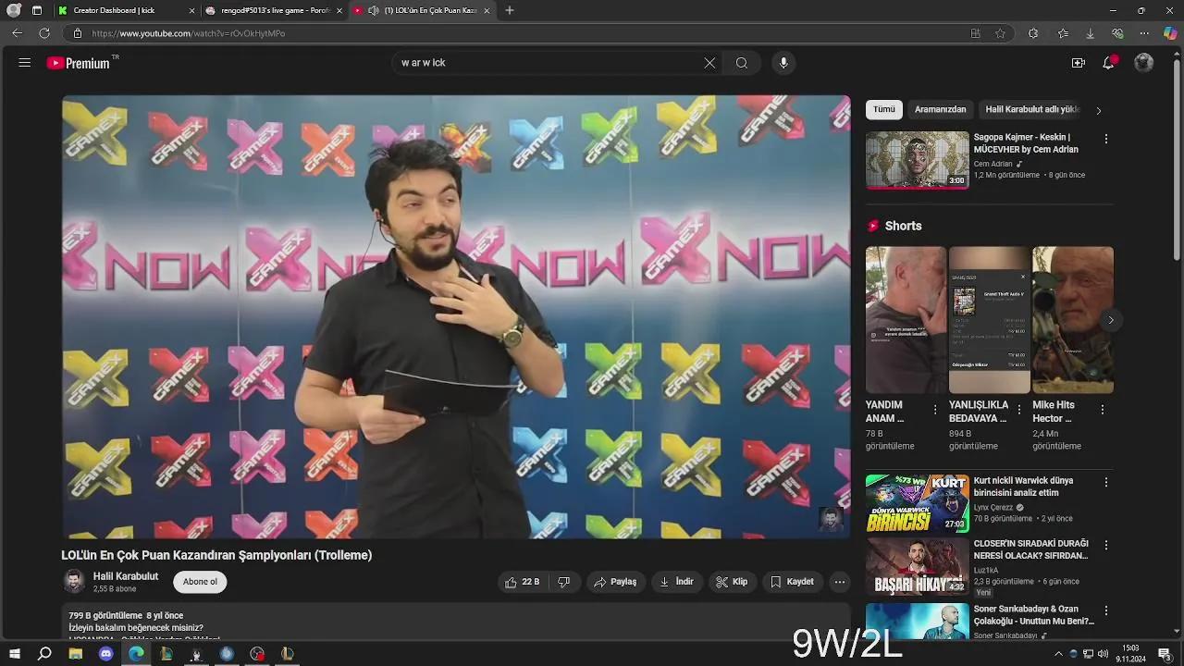This screenshot has height=666, width=1184.
Task: Open options for Mike Hits Hector short
Action: tap(1103, 409)
